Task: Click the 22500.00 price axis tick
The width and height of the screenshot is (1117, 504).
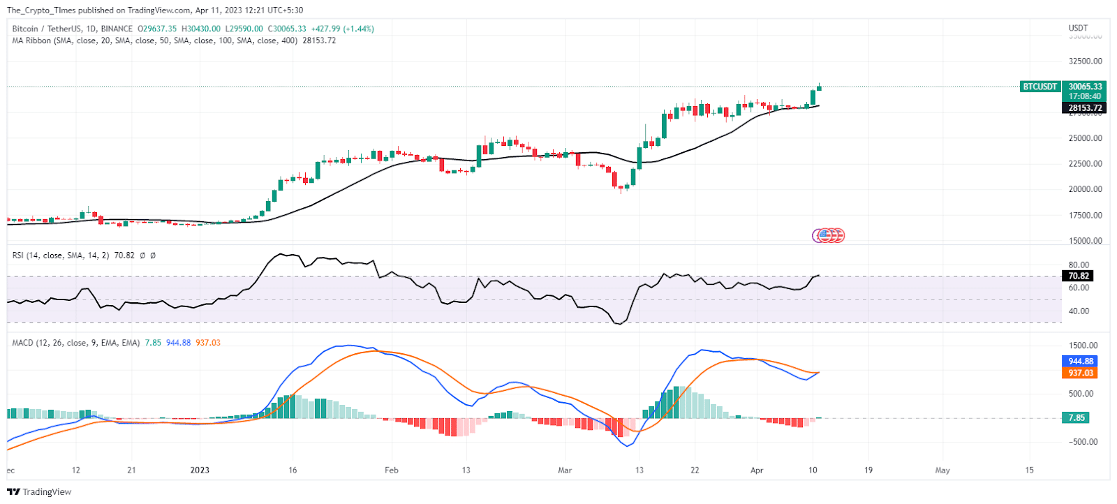Action: click(1086, 164)
